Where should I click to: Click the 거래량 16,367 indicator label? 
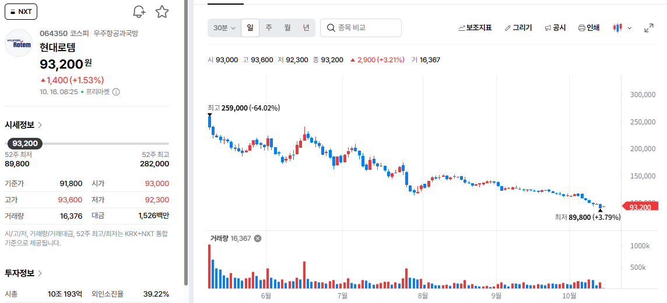[230, 238]
